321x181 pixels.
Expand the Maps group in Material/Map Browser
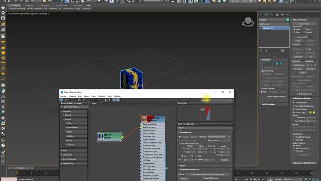[x=74, y=151]
